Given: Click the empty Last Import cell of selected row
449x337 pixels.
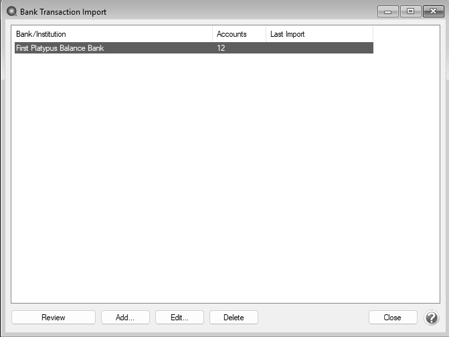Looking at the screenshot, I should (319, 48).
